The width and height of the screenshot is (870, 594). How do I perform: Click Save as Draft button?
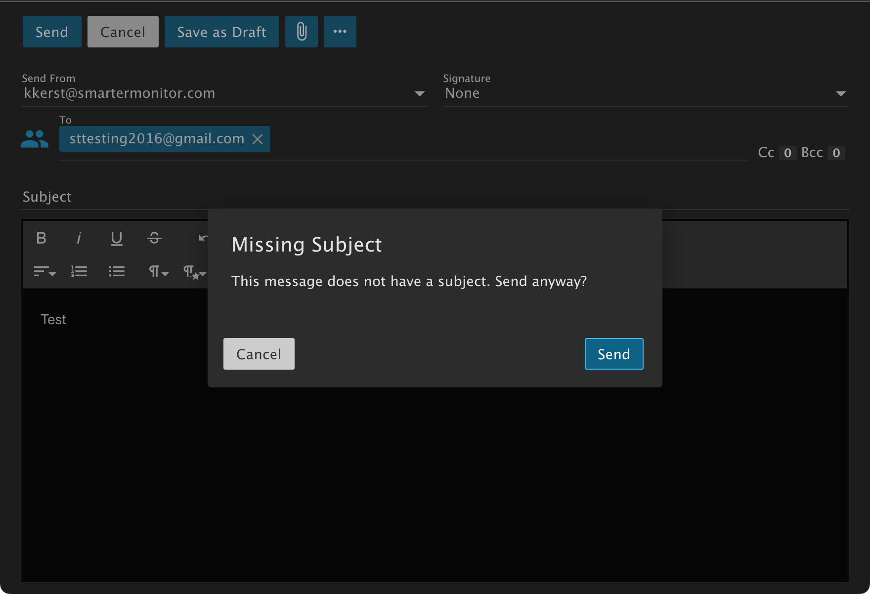(x=221, y=32)
